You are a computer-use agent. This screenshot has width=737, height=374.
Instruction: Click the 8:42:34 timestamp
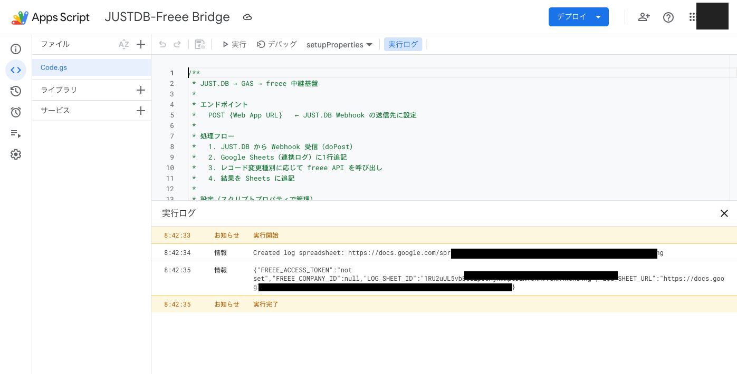pos(177,253)
